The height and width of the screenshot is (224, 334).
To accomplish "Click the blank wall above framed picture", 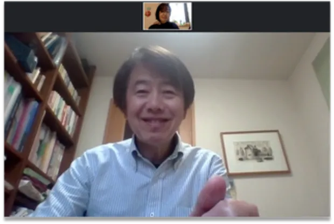I will point(253,102).
